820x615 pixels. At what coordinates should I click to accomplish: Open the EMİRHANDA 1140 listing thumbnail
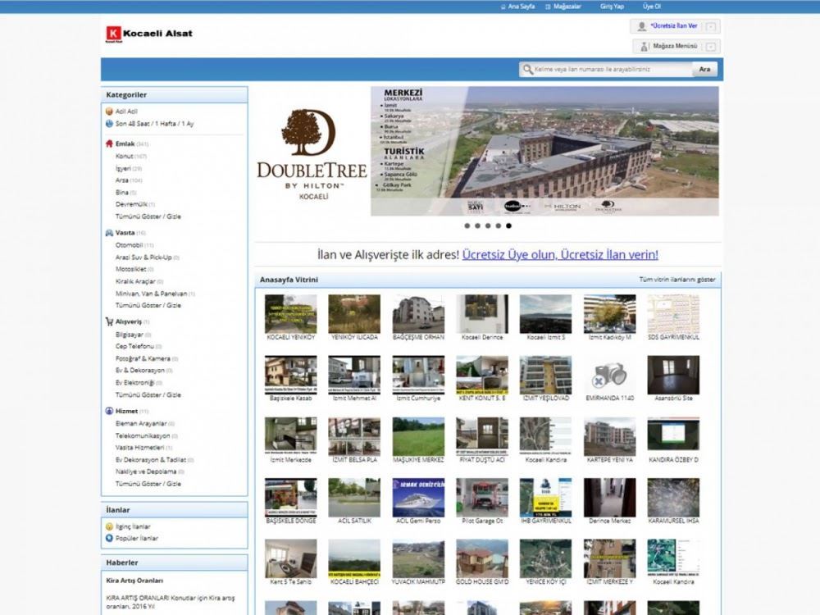tap(610, 375)
